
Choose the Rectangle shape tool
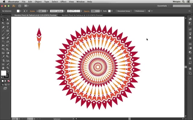pyautogui.click(x=8, y=31)
